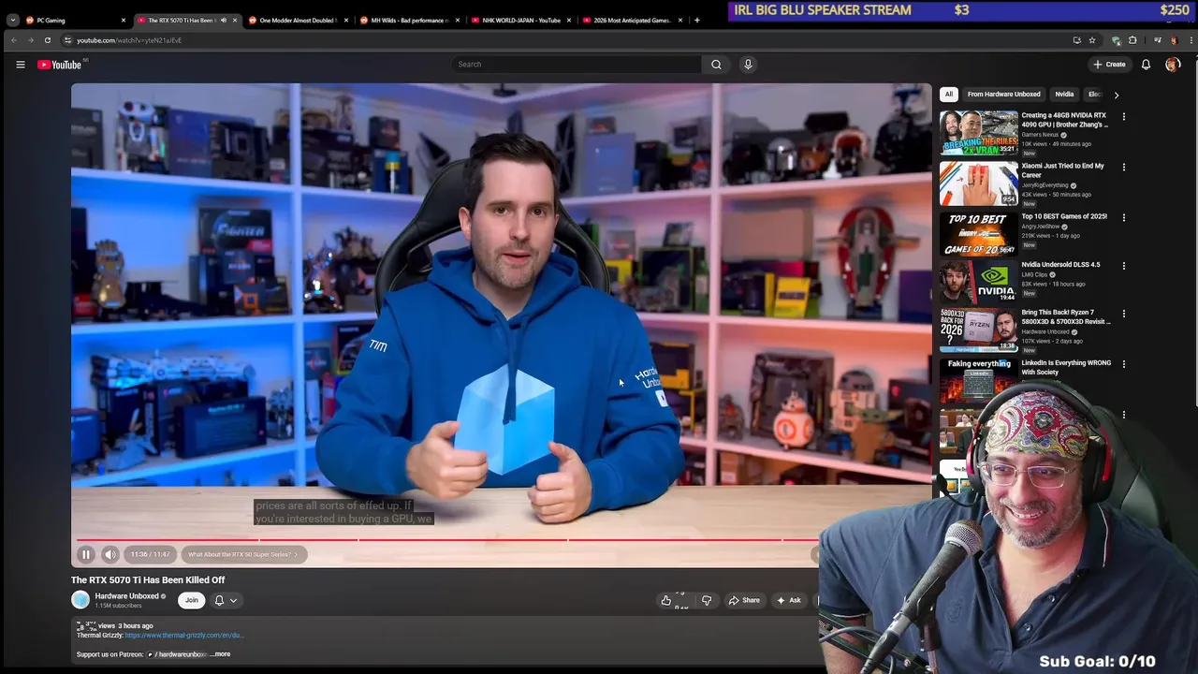Image resolution: width=1198 pixels, height=674 pixels.
Task: Open the Thermal Grizzly link in description
Action: 184,635
